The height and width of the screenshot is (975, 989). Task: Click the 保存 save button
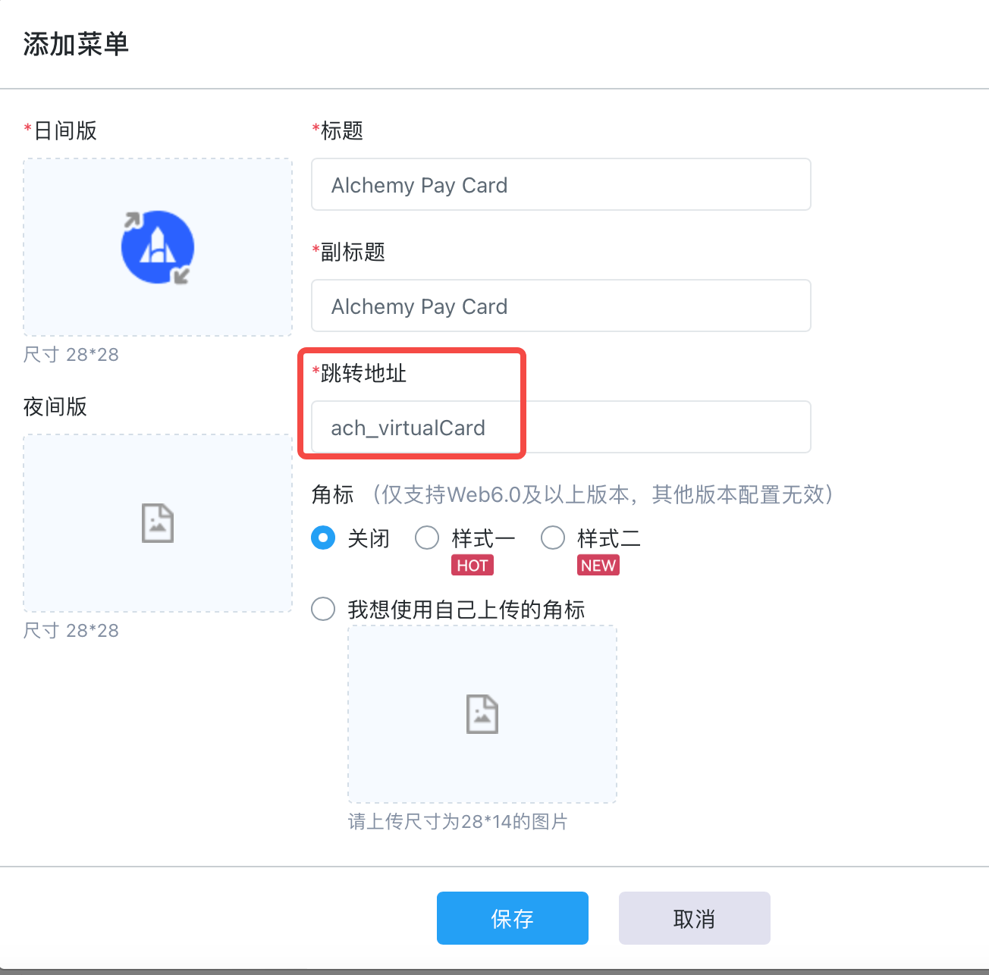[x=513, y=918]
